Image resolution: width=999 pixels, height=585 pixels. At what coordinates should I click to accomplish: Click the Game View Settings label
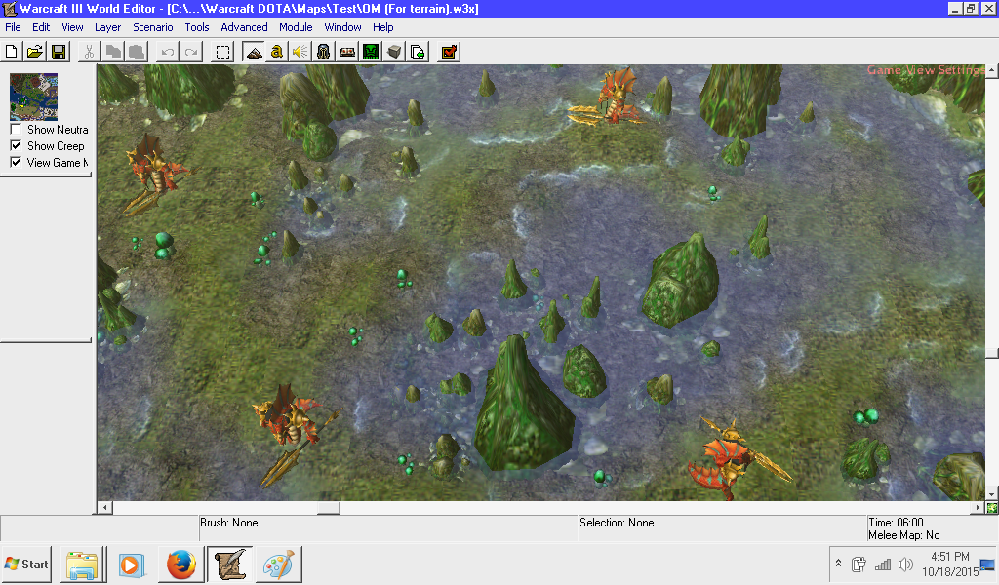click(927, 70)
